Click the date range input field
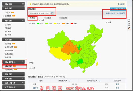Image resolution: width=133 pixels, height=91 pixels. click(x=41, y=13)
